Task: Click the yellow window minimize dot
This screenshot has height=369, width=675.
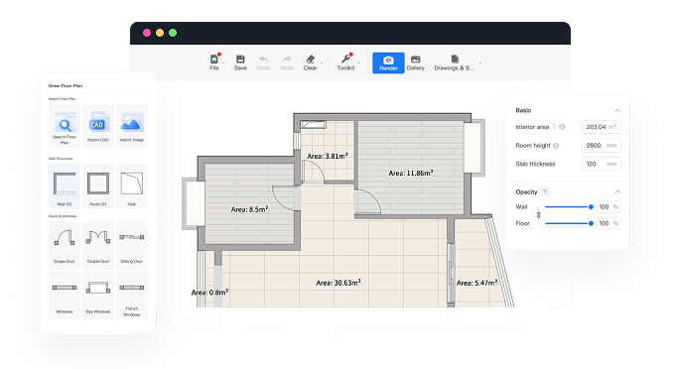Action: click(x=160, y=33)
